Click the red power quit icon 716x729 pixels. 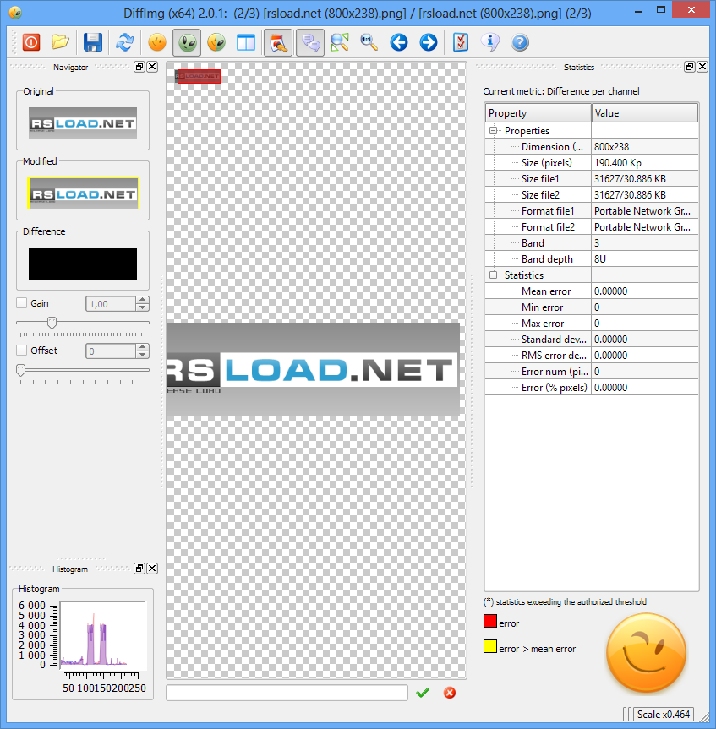pyautogui.click(x=31, y=43)
